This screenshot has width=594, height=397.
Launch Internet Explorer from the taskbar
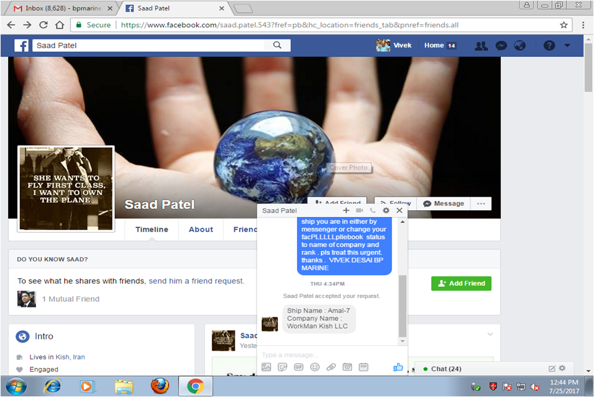coord(52,386)
